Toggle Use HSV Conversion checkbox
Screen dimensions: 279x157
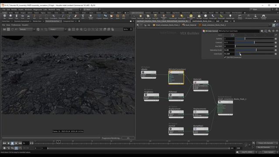(225, 57)
